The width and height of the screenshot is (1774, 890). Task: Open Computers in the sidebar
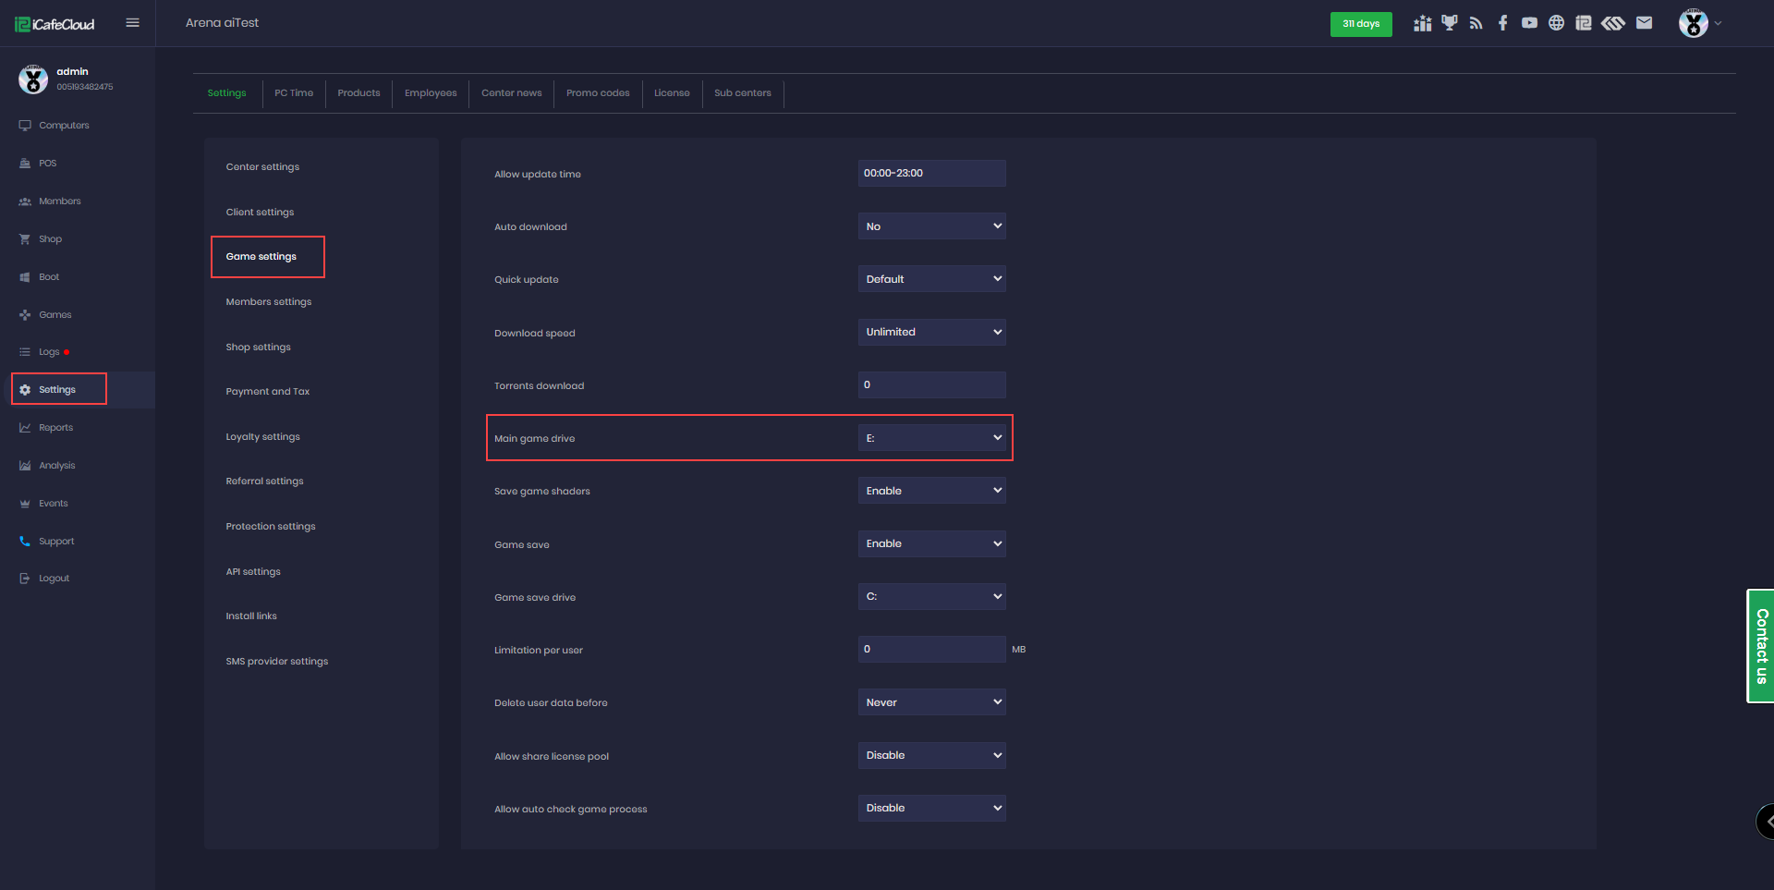[64, 126]
